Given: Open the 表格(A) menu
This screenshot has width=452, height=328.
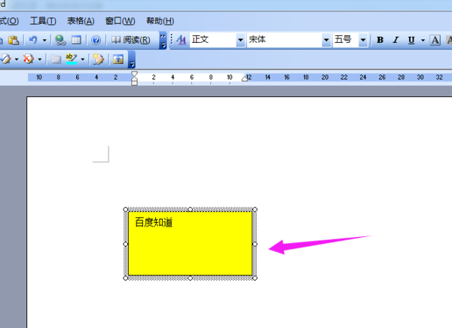Looking at the screenshot, I should [x=81, y=21].
